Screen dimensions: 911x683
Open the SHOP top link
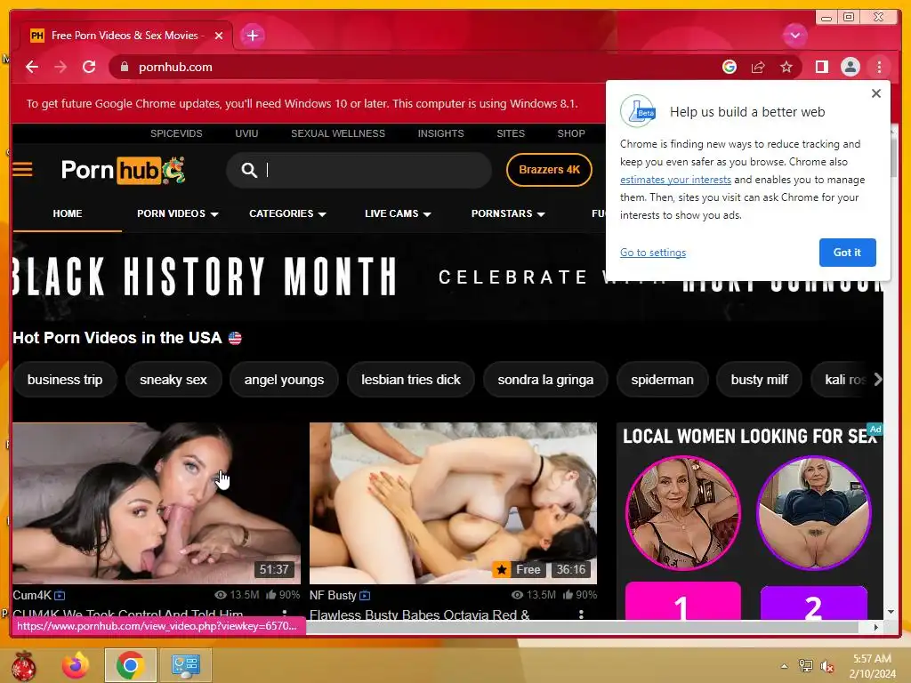point(571,133)
